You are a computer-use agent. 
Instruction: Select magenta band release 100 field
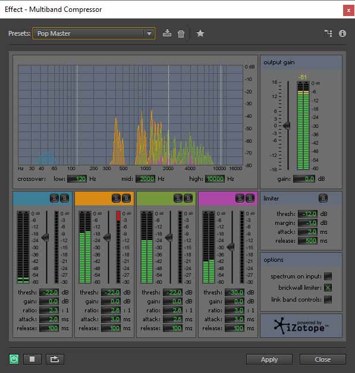click(x=234, y=328)
